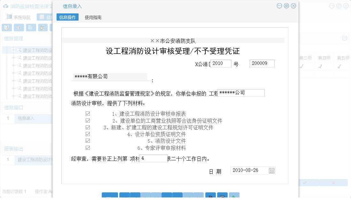Click the operator management icon in the toolbar
This screenshot has width=351, height=206.
(x=43, y=27)
